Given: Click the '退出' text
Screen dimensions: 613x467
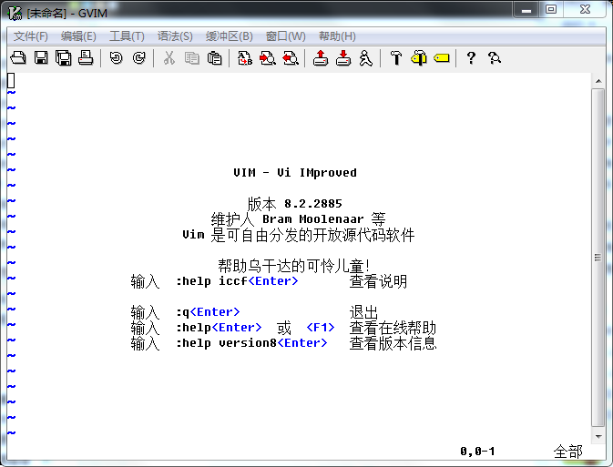Looking at the screenshot, I should click(x=363, y=312).
